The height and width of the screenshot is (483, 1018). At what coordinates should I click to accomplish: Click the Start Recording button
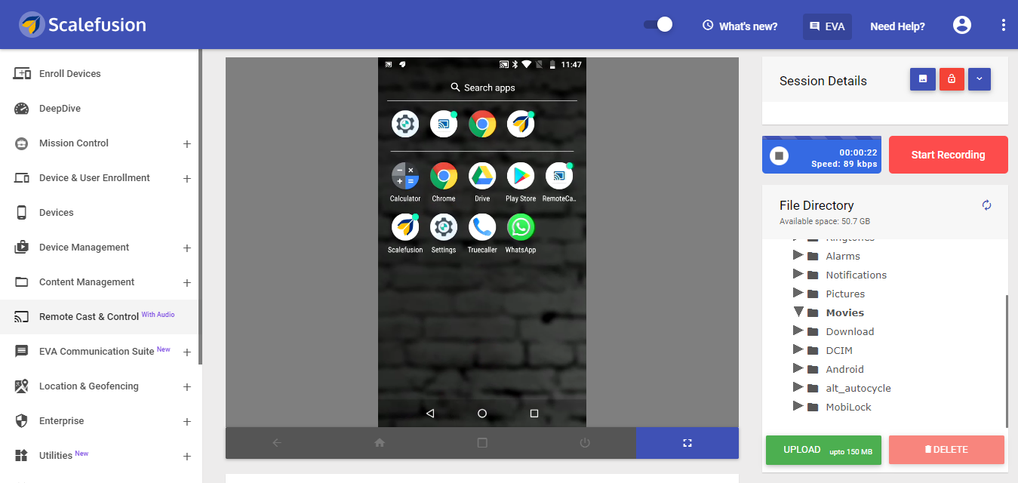click(x=948, y=155)
